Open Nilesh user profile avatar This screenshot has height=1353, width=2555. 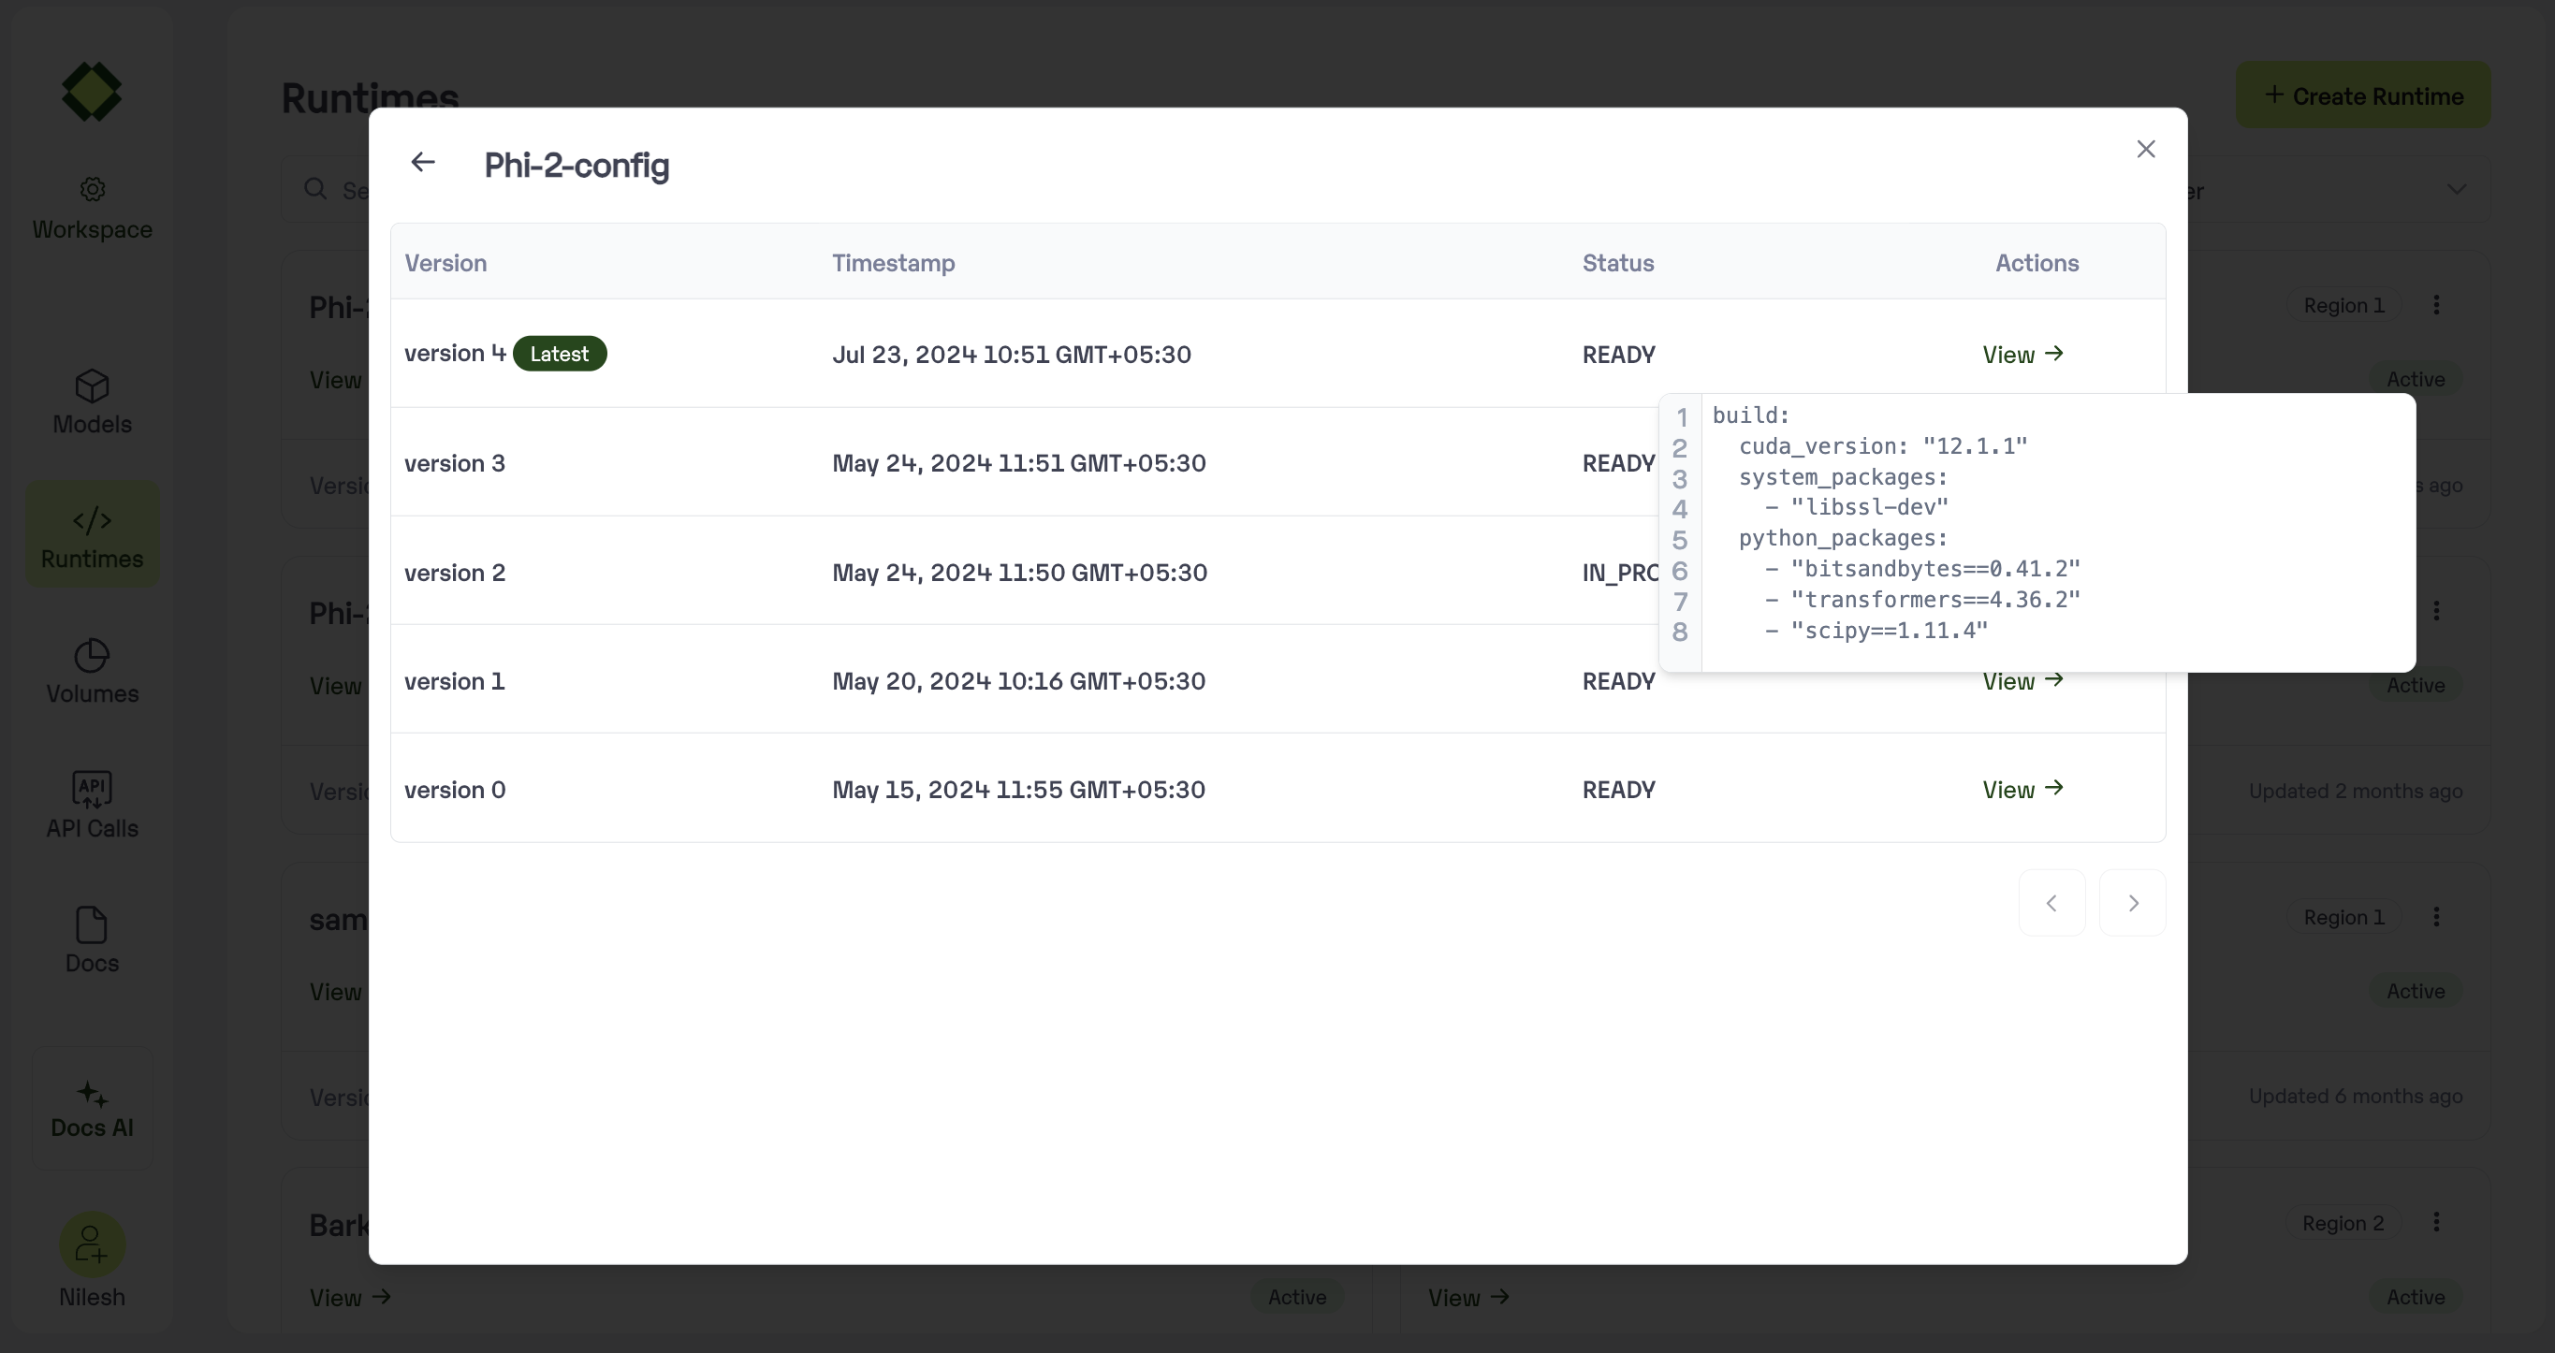tap(93, 1244)
